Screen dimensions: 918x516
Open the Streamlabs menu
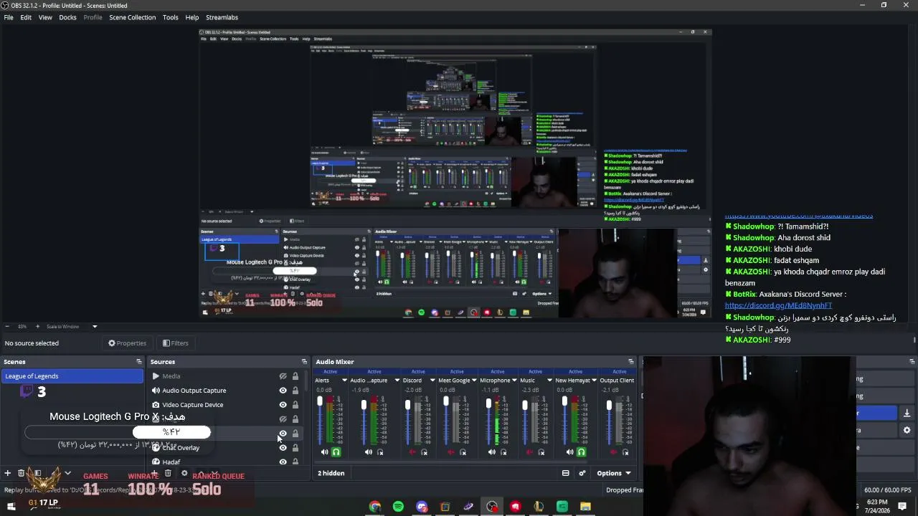coord(222,17)
